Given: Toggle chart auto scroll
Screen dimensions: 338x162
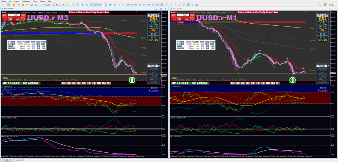Looking at the screenshot, I should [x=96, y=5].
